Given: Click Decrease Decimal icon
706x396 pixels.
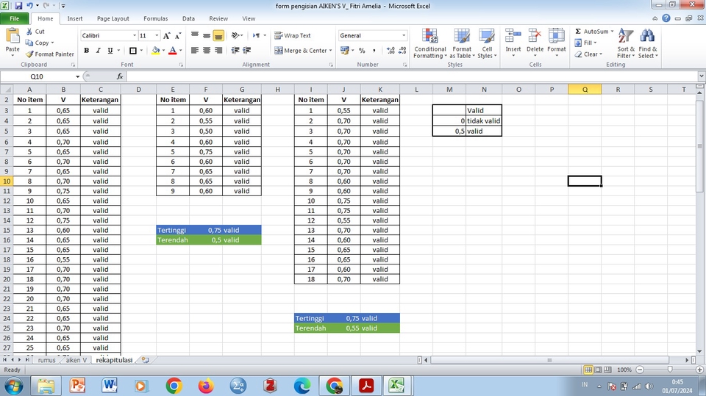Looking at the screenshot, I should tap(402, 51).
